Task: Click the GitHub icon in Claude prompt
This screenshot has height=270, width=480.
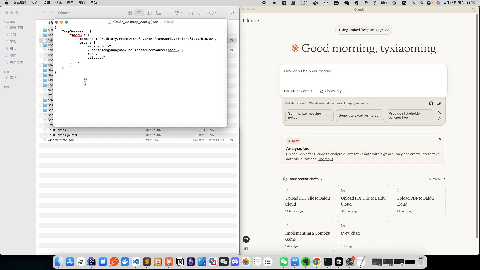Action: 431,103
